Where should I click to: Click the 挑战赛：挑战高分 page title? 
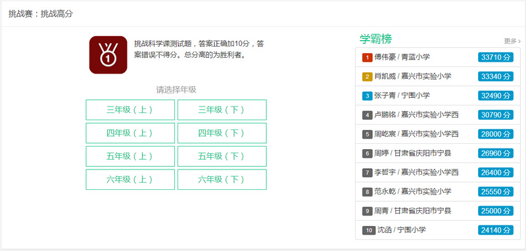pyautogui.click(x=41, y=14)
